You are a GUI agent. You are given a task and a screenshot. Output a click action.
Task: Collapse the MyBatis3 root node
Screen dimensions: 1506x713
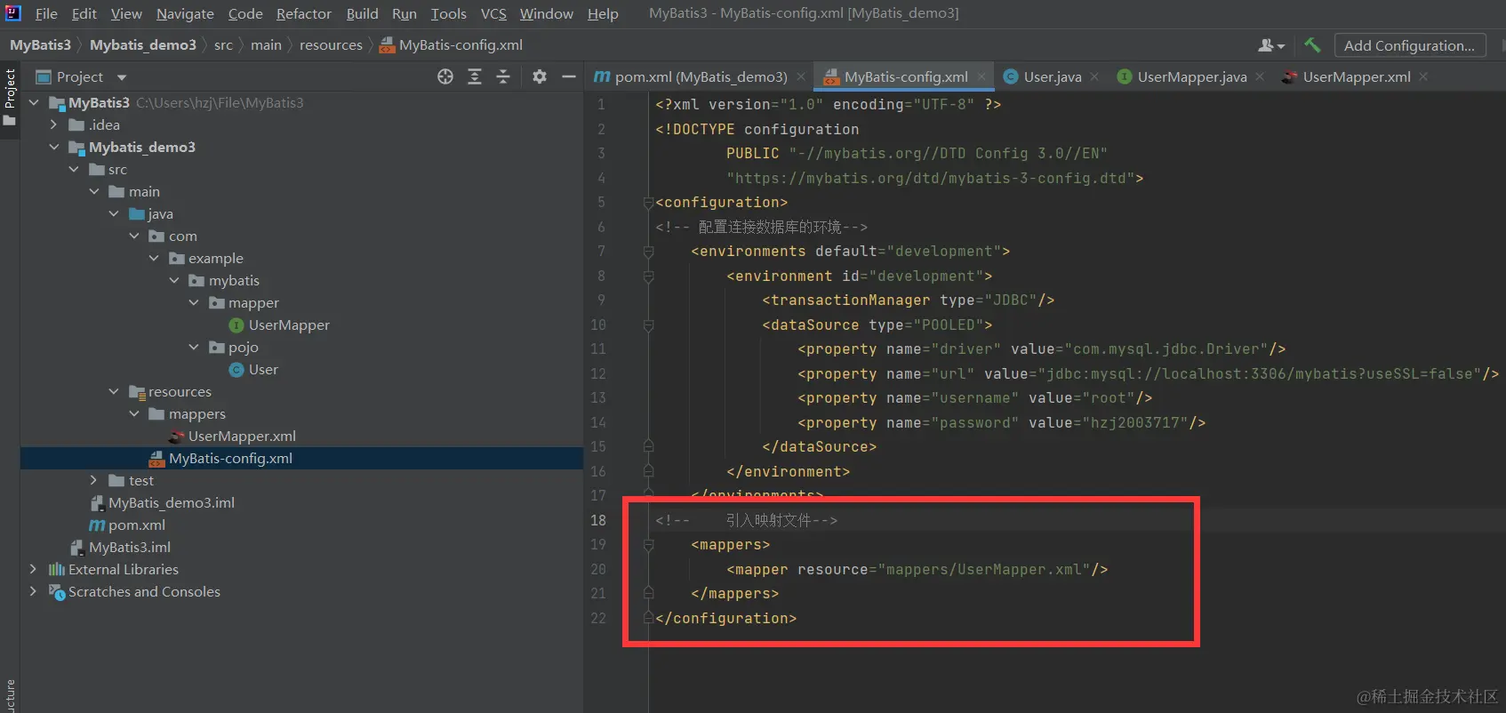pos(34,103)
